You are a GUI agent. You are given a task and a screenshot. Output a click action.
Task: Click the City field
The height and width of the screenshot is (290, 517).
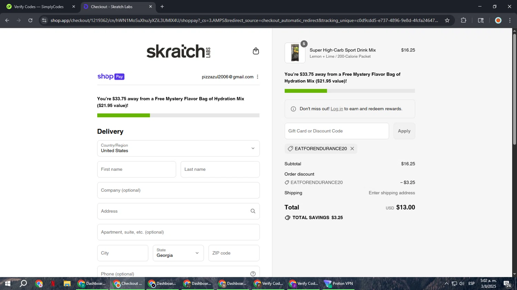click(x=123, y=253)
